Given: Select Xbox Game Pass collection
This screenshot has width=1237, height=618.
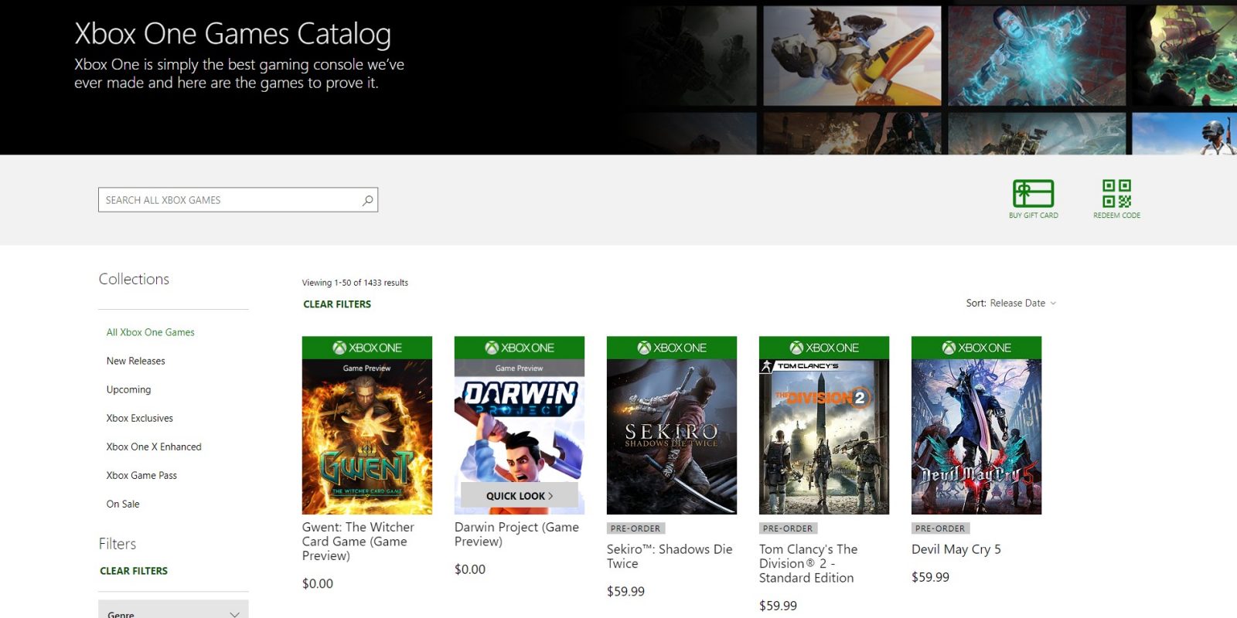Looking at the screenshot, I should coord(141,475).
